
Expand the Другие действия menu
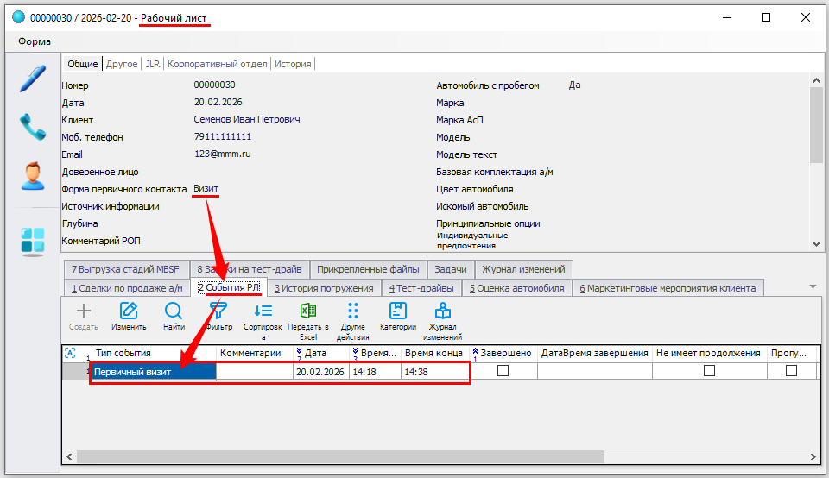click(353, 318)
